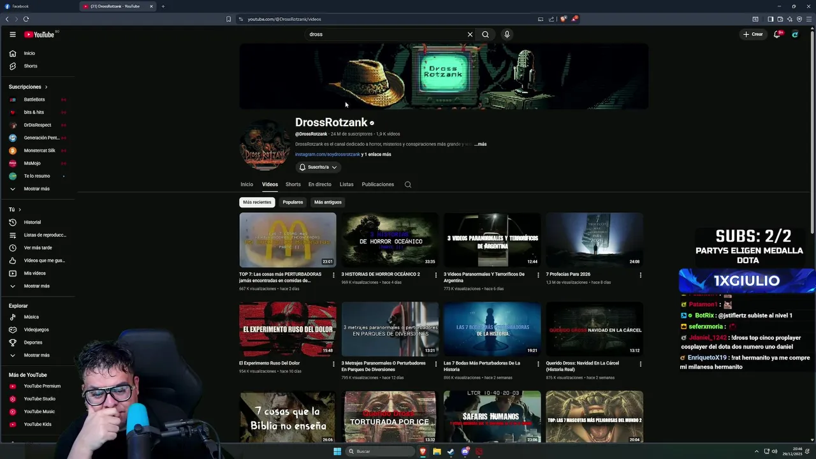Open options menu for 7 Profecías Para 2026
Screen dimensions: 816x459
point(641,275)
